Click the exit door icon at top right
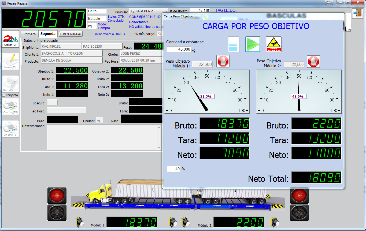This screenshot has width=366, height=231. pos(357,13)
